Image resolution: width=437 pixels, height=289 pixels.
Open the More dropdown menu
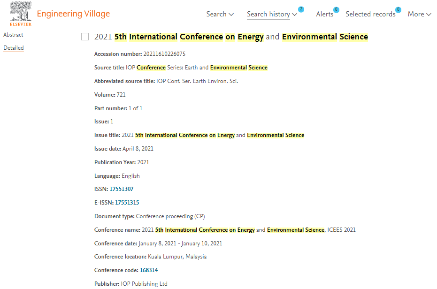tap(420, 14)
